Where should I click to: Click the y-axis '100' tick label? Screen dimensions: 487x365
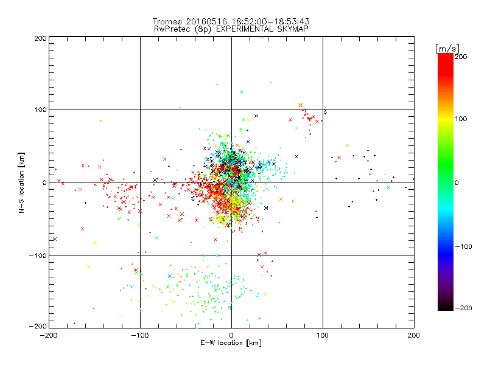click(40, 109)
